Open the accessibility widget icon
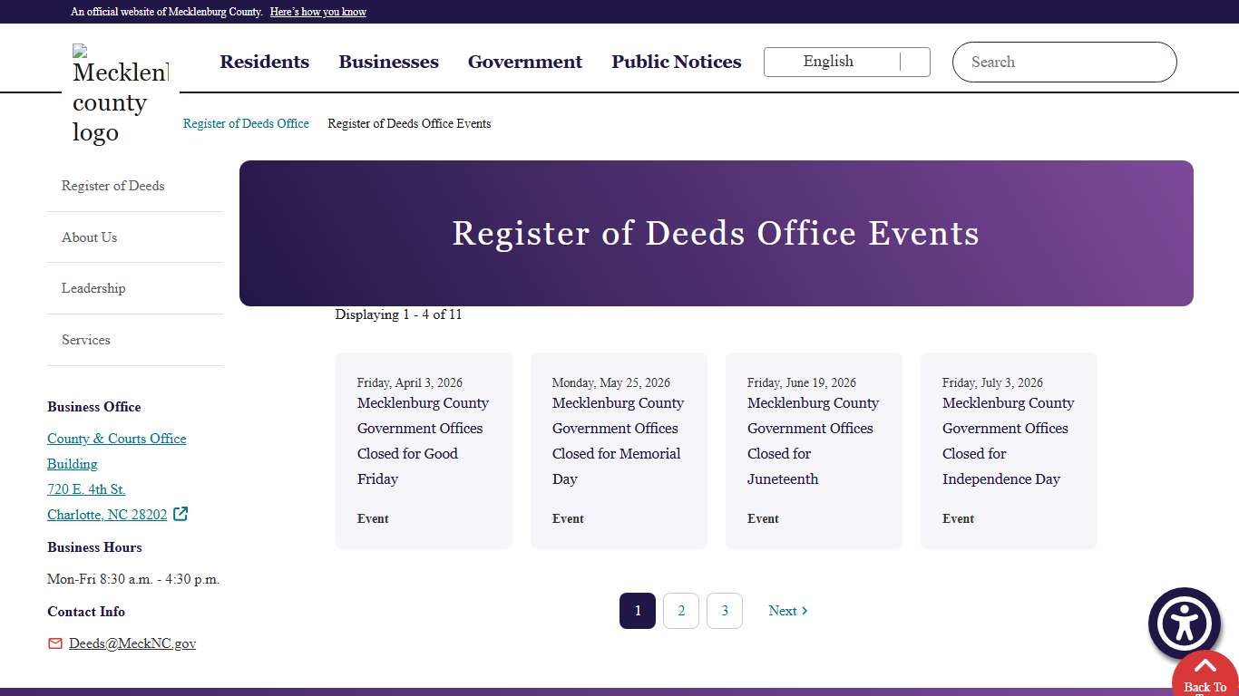The height and width of the screenshot is (696, 1239). pos(1184,623)
